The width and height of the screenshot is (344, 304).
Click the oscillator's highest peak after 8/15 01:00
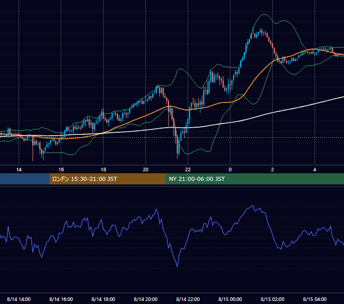click(x=252, y=206)
